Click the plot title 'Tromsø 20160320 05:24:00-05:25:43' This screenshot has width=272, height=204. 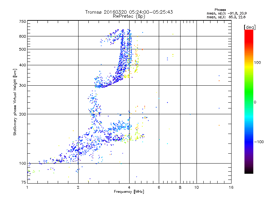pyautogui.click(x=129, y=12)
